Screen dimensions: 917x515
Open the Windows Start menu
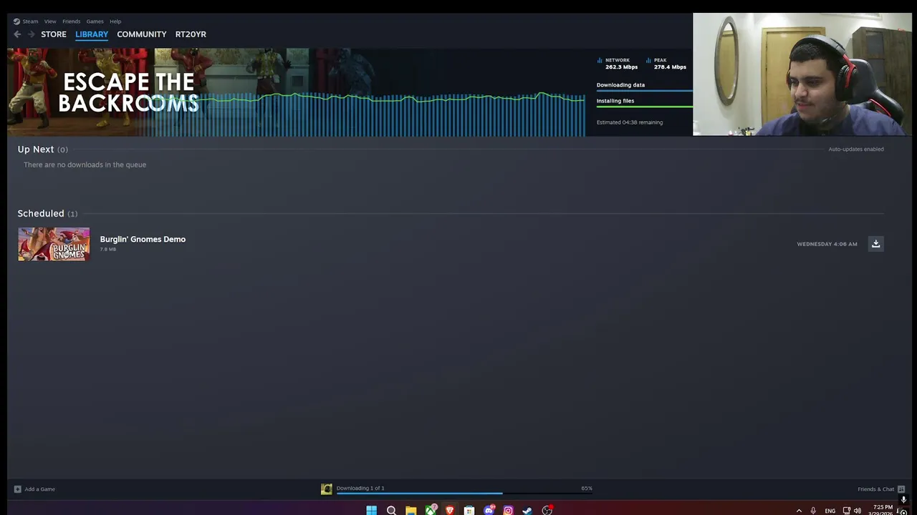coord(371,510)
